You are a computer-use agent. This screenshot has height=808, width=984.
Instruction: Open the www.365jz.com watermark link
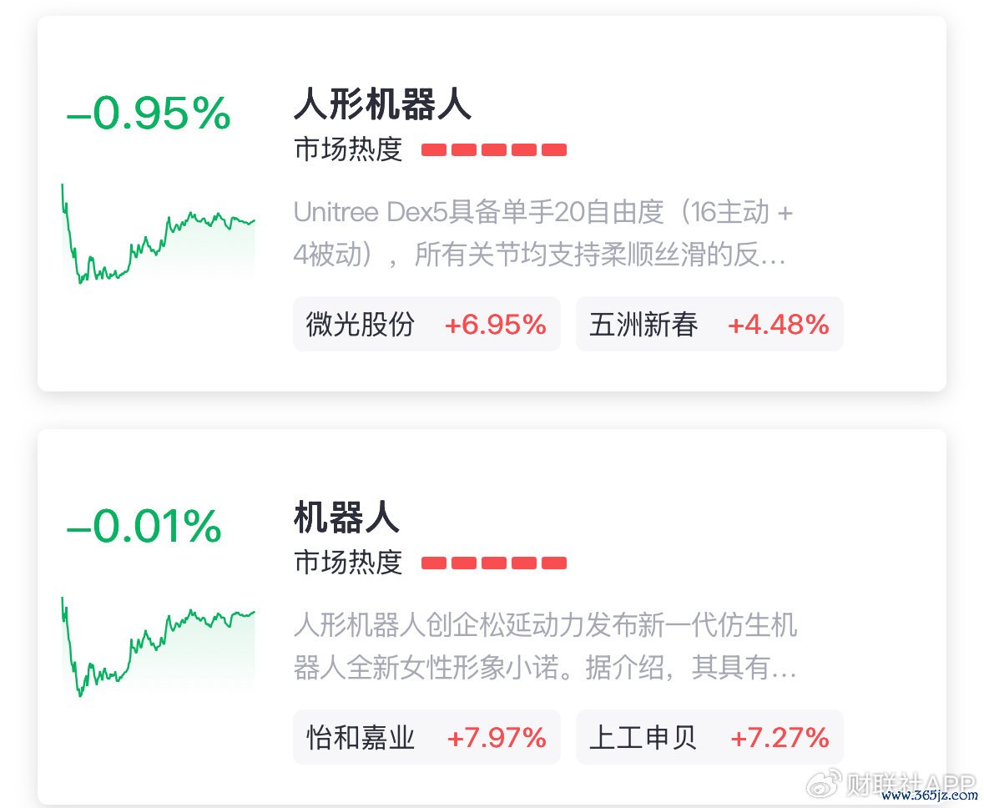click(930, 795)
